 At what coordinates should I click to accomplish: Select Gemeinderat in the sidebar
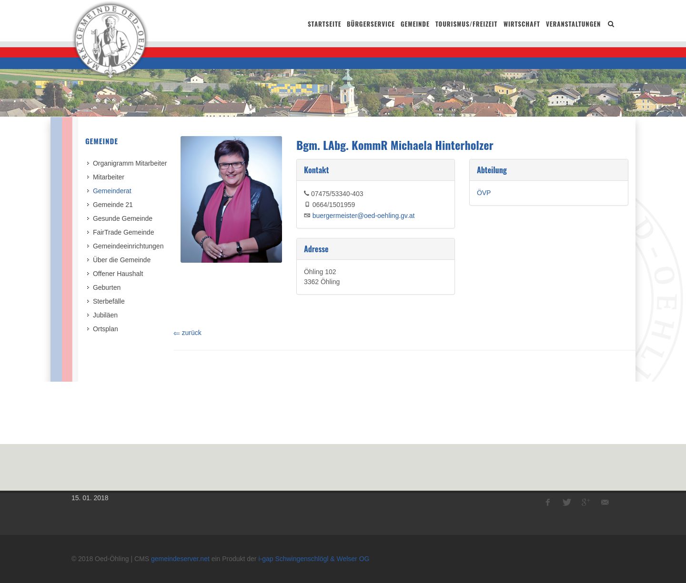(112, 191)
